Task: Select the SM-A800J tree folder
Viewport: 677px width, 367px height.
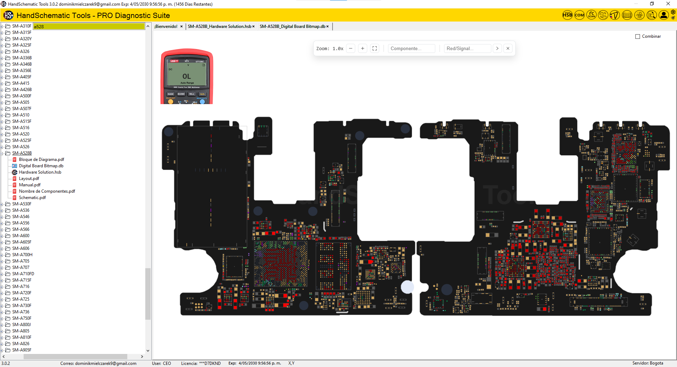Action: click(22, 325)
